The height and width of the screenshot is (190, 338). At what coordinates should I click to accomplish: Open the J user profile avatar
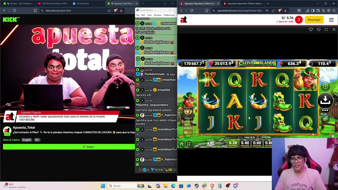(299, 20)
